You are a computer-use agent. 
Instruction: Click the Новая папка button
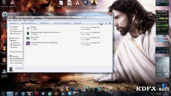click(77, 23)
